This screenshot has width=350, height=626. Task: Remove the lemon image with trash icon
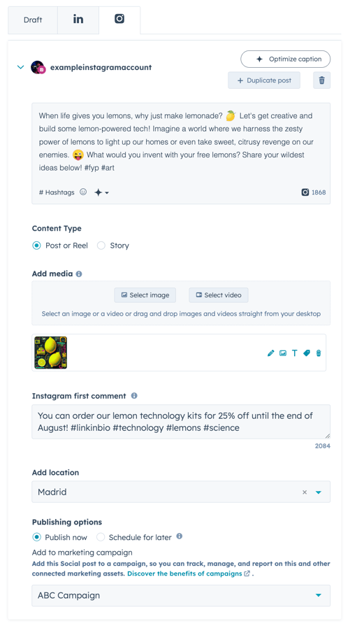319,353
